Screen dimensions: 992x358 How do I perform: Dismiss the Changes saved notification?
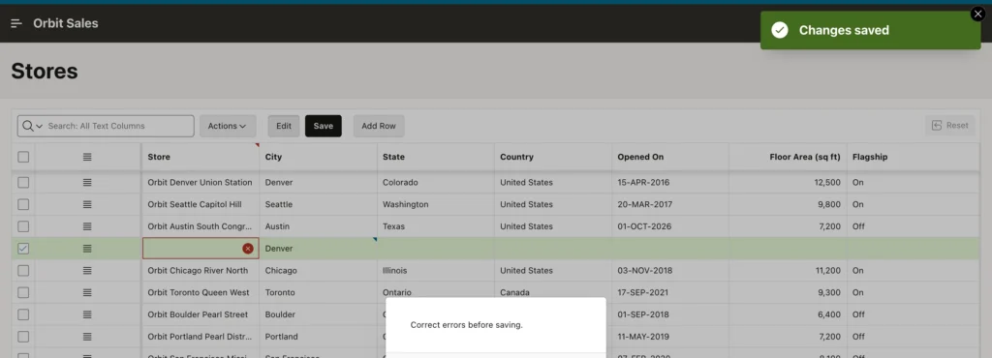[x=977, y=14]
